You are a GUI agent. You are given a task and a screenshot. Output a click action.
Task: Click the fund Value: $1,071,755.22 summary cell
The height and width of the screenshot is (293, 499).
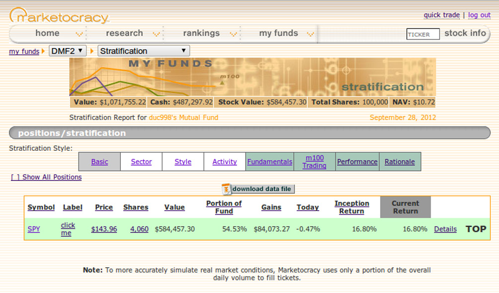point(109,102)
